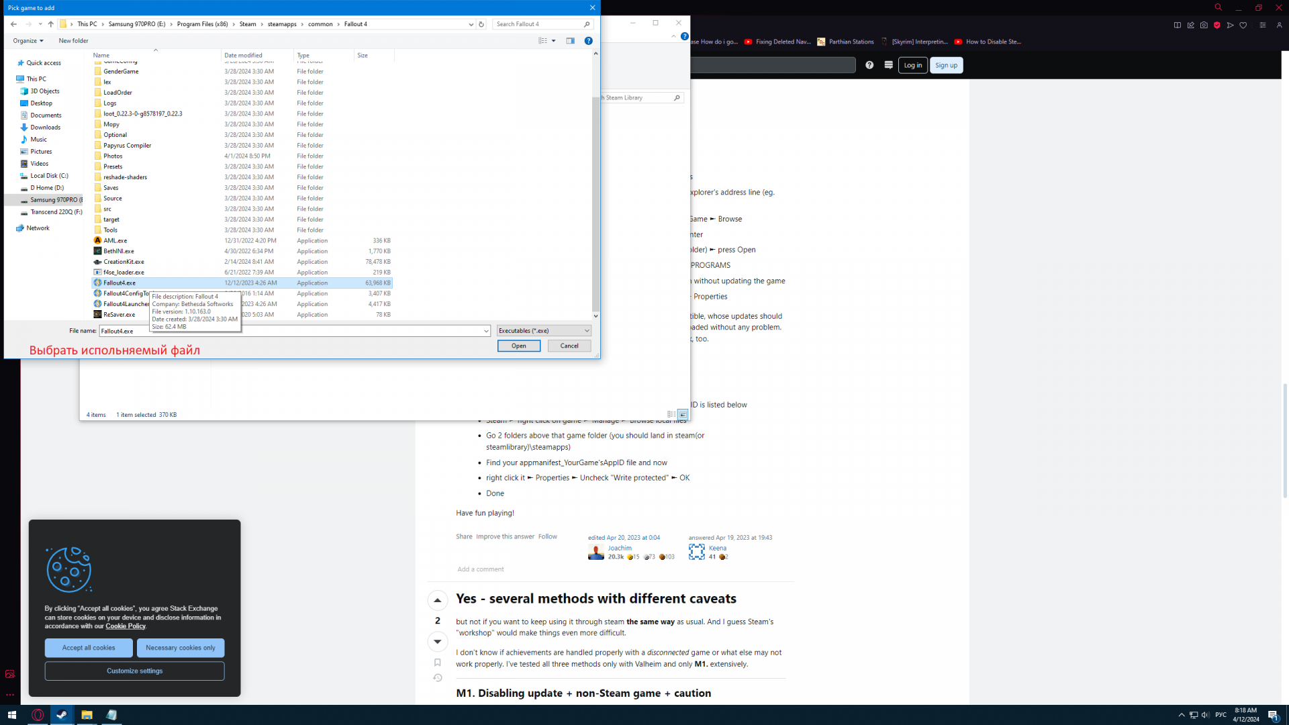
Task: Click the Search Fallout 4 field
Action: 537,24
